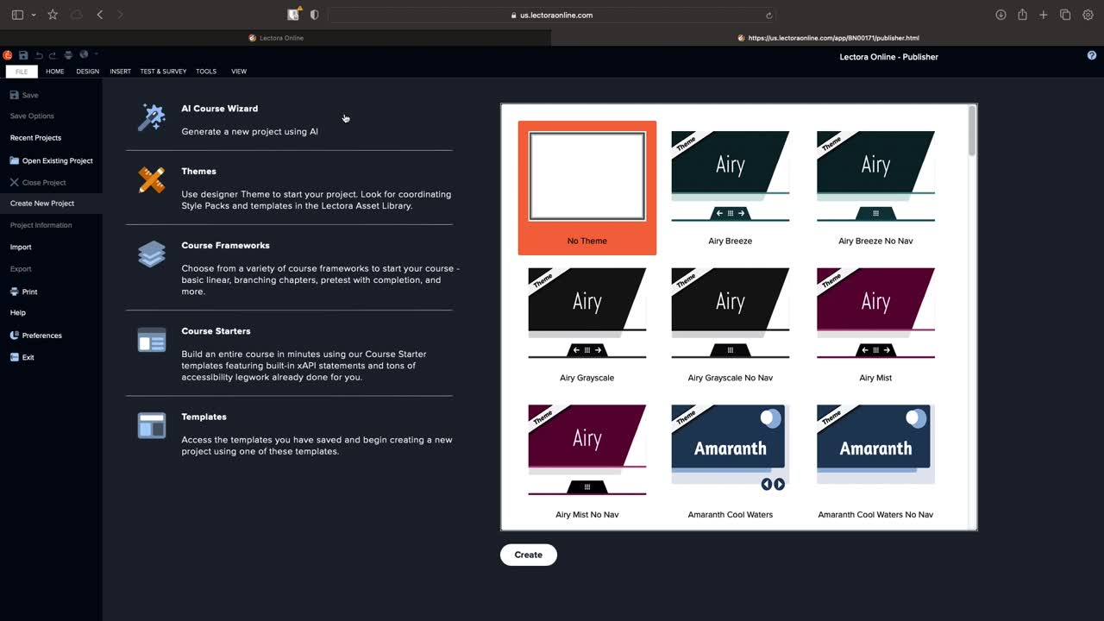
Task: Click the Create button
Action: [x=529, y=555]
